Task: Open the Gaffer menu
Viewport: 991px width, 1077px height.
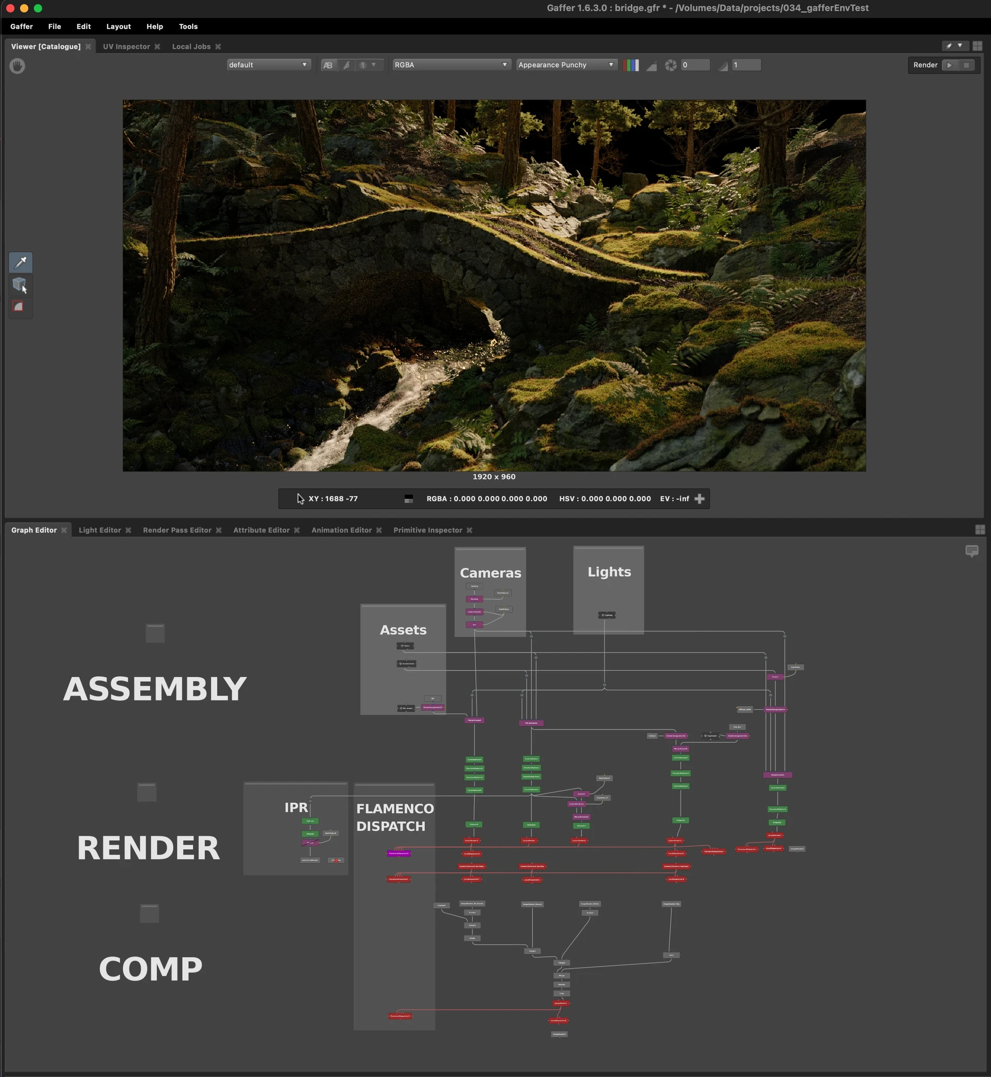Action: point(22,26)
